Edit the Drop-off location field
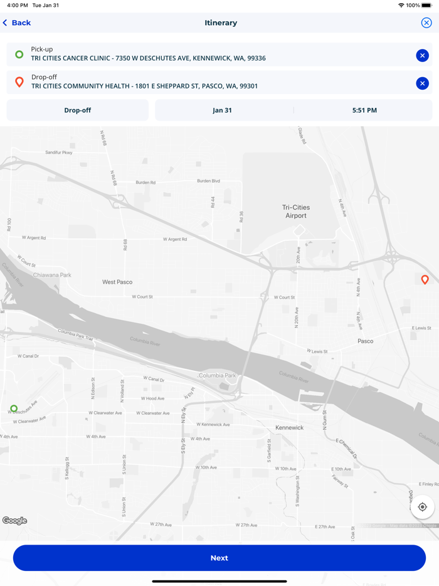The height and width of the screenshot is (586, 439). pos(219,82)
